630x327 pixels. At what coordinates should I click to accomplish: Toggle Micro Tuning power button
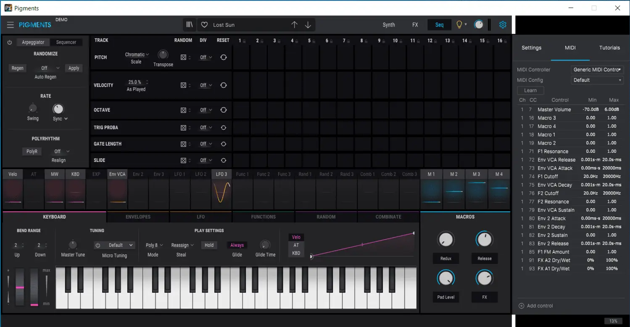[98, 245]
